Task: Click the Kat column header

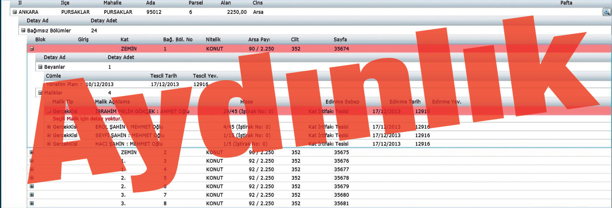Action: click(x=124, y=39)
